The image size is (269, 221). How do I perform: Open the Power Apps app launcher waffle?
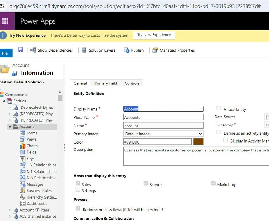coord(5,21)
